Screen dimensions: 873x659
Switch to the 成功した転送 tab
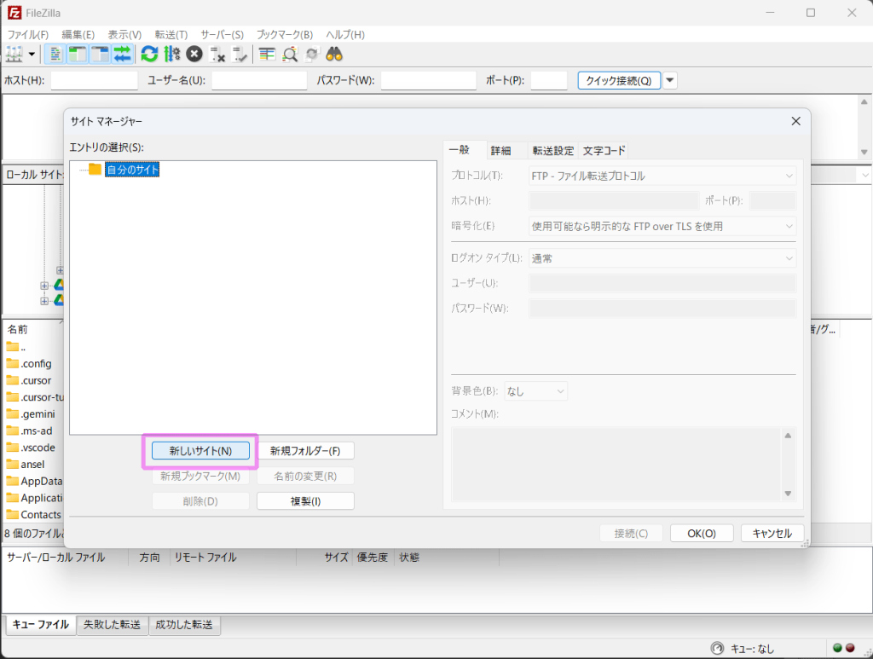tap(184, 625)
